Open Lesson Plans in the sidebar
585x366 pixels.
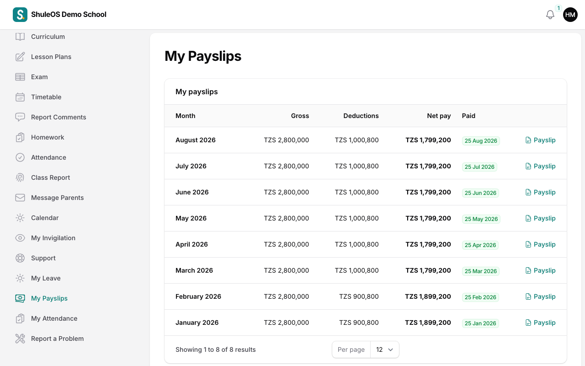click(51, 57)
